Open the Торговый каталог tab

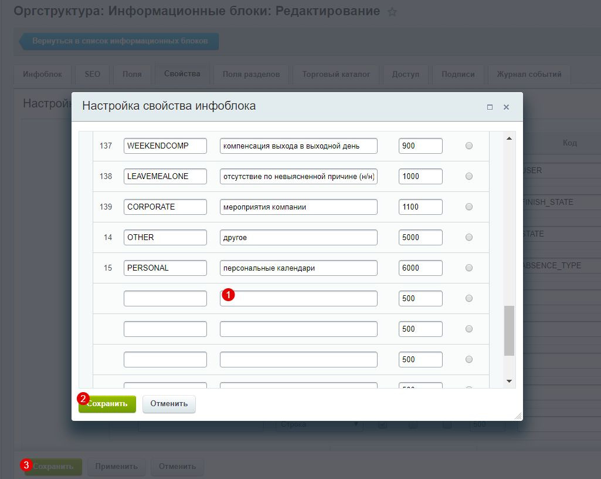tap(336, 74)
